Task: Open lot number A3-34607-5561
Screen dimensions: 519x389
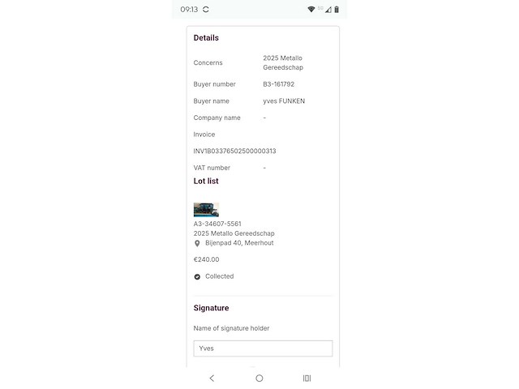Action: 217,224
